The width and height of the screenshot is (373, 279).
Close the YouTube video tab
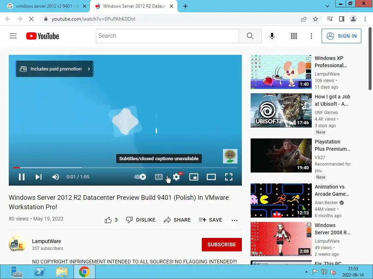pos(172,7)
